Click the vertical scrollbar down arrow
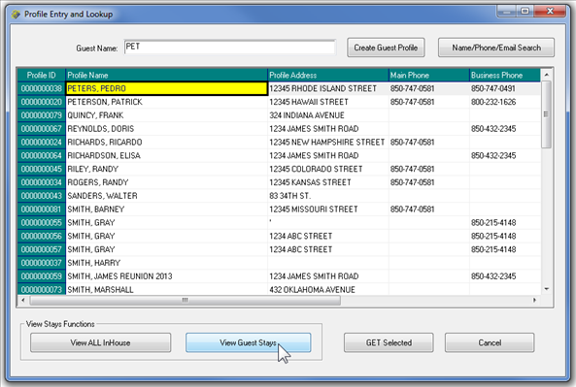 coord(547,289)
